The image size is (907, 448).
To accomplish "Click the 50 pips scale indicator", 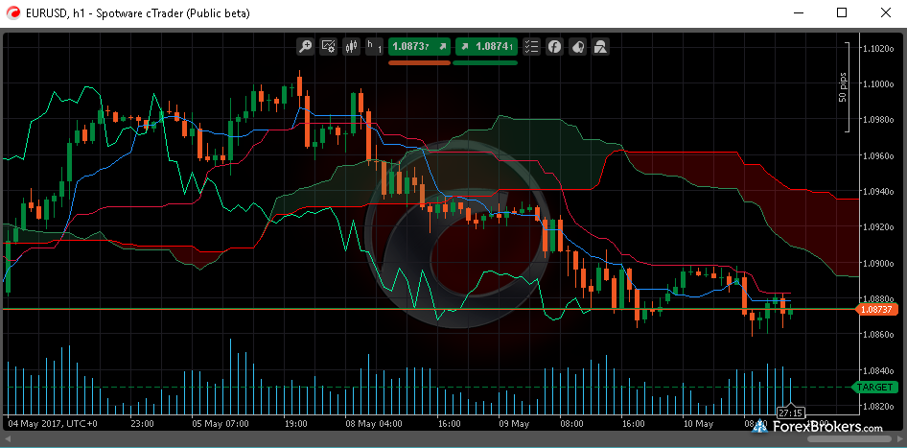I will point(844,87).
